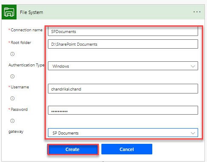
Task: Click the Connection name field
Action: pyautogui.click(x=123, y=31)
